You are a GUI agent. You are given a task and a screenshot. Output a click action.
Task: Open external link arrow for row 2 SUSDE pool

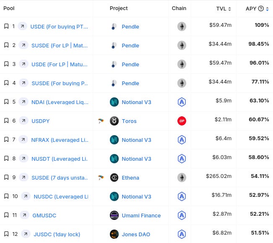click(23, 45)
